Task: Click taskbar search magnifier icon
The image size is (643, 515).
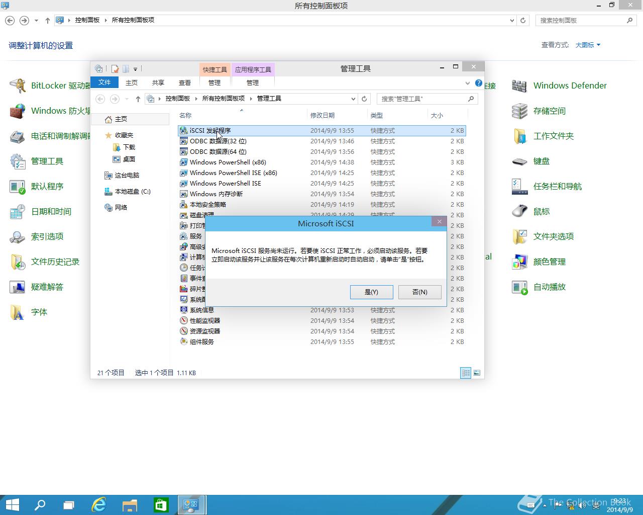Action: tap(39, 504)
